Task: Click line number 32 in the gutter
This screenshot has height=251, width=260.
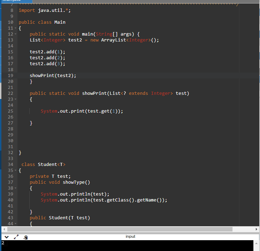Action: [10, 153]
